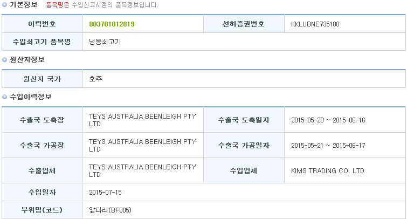The image size is (407, 219).
Task: Click the bullet icon beside 기본정보 heading
Action: tap(4, 5)
